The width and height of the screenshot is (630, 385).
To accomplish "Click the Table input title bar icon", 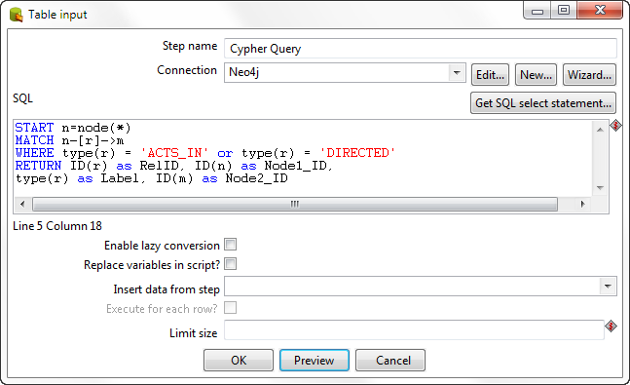I will (17, 15).
